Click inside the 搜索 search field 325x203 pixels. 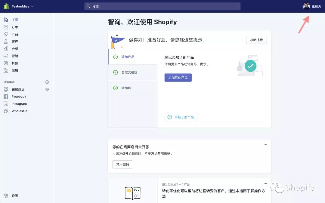click(x=162, y=6)
